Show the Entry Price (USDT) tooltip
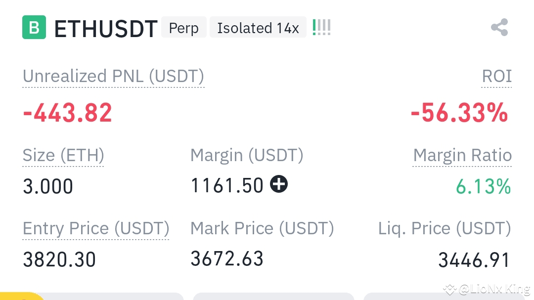The image size is (534, 300). [x=95, y=228]
